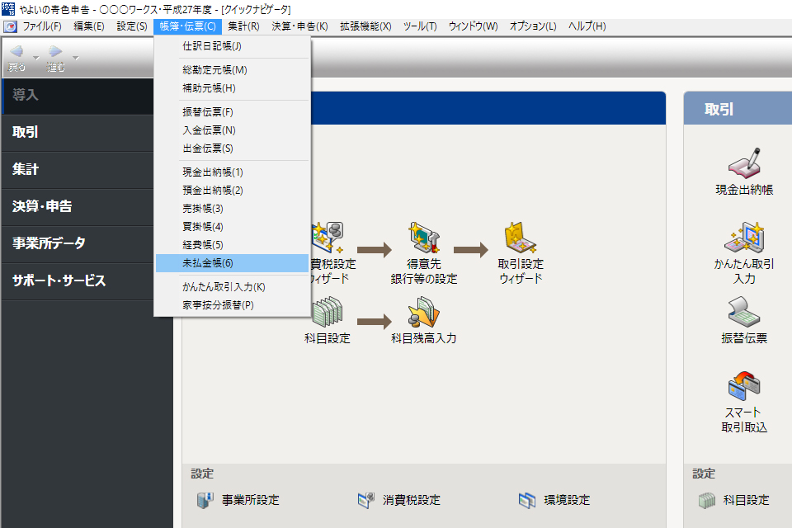Open the 振替伝票 icon in 取引 panel

coord(744,312)
